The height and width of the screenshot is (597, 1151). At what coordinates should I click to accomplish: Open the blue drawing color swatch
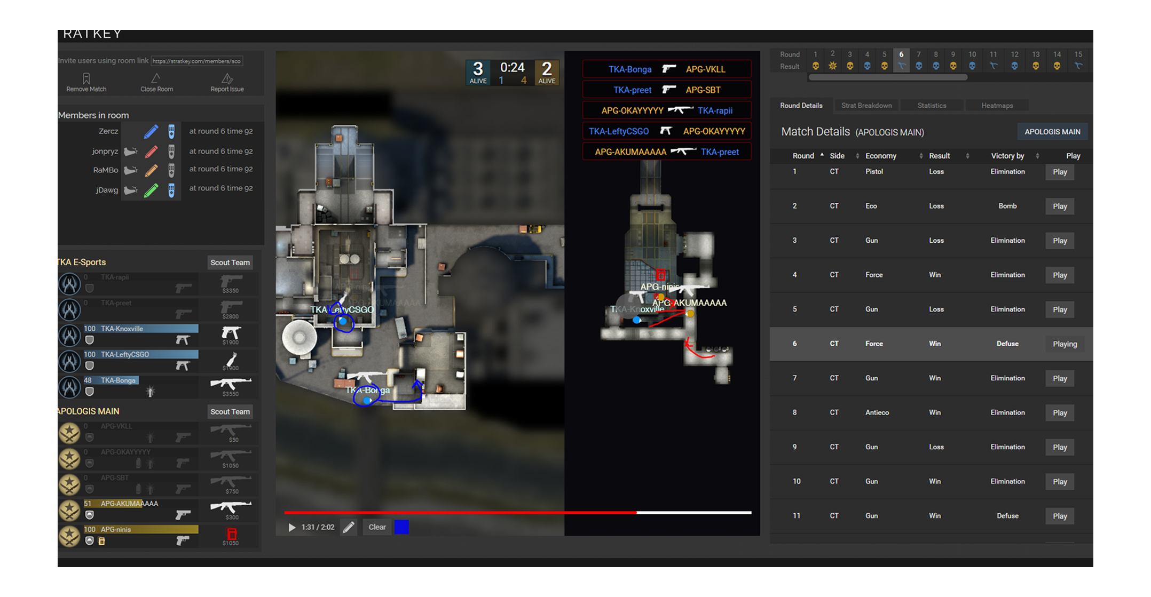401,527
